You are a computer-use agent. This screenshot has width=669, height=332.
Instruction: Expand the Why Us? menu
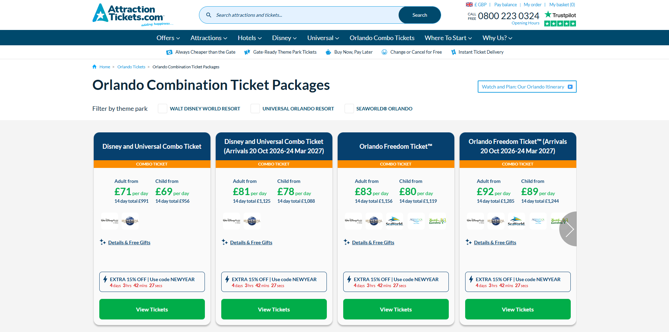[497, 38]
